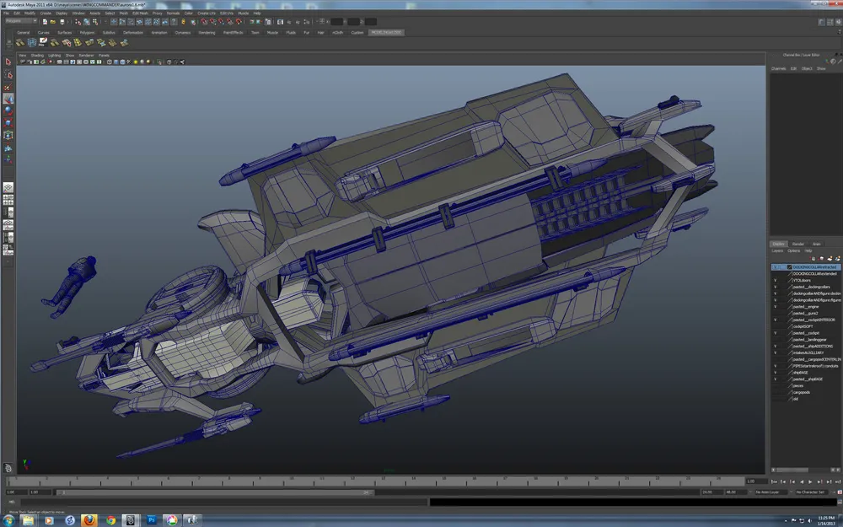Activate the Select tool arrow

(x=8, y=62)
